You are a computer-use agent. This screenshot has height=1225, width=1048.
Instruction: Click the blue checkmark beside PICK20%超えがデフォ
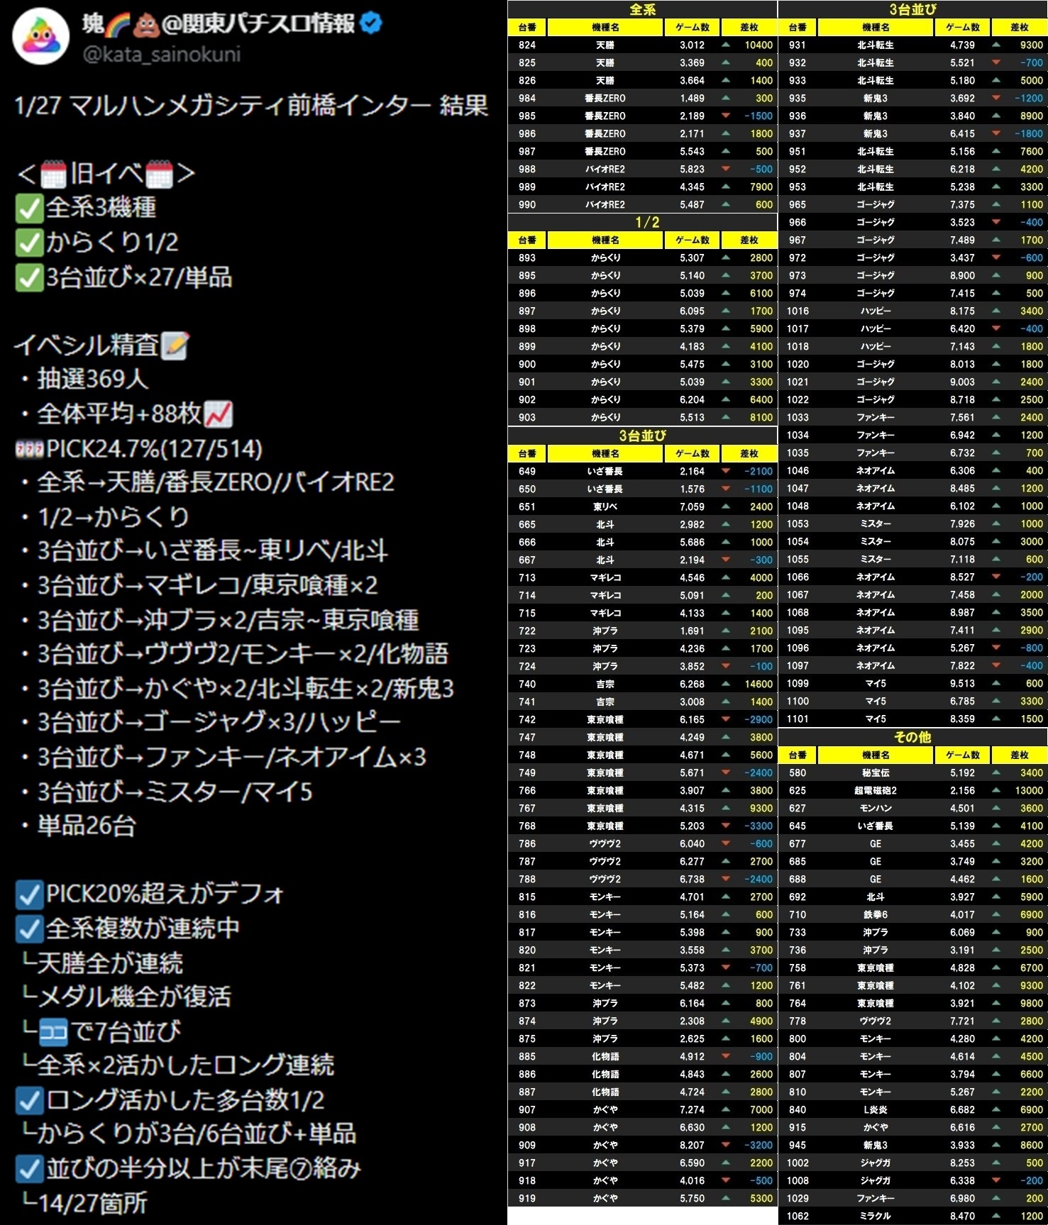29,894
